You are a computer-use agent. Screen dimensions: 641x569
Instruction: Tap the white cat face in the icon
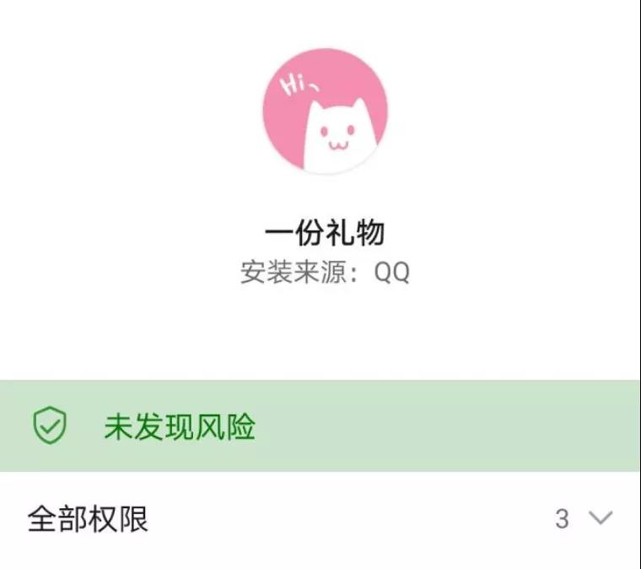click(x=340, y=137)
